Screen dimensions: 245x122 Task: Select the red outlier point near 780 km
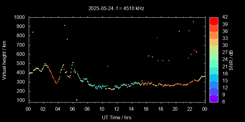coord(157,38)
